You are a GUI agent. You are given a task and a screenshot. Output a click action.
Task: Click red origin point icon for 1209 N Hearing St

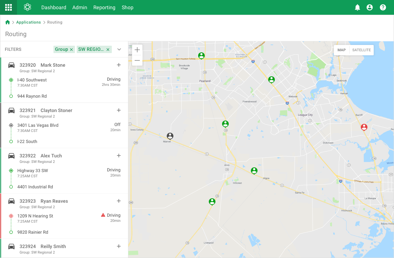(x=11, y=216)
